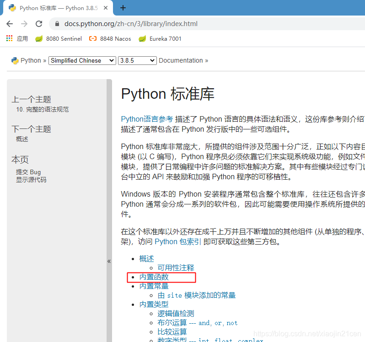Open the Eureka 7001 bookmark
This screenshot has width=365, height=342.
(160, 38)
